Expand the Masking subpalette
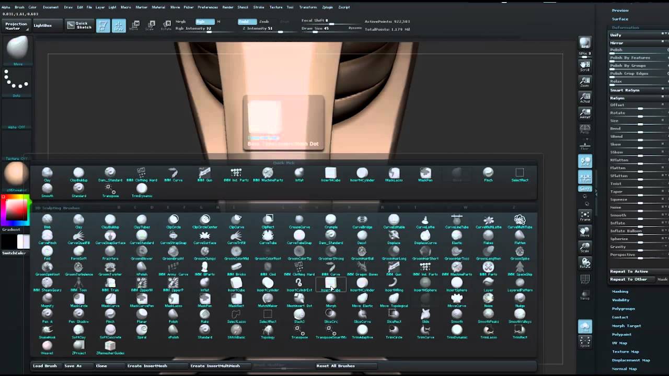 pos(620,291)
